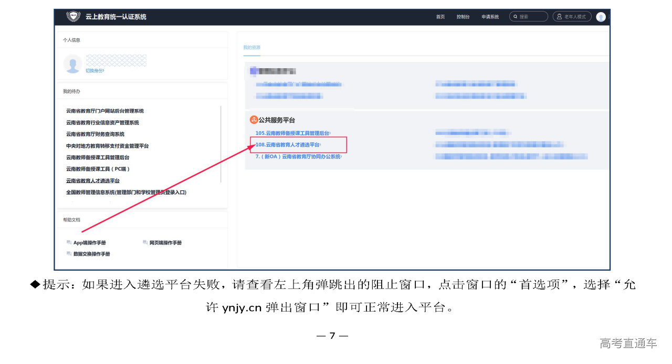672x364 pixels.
Task: Click the icon beside 数据交换操作手册
Action: pos(69,254)
